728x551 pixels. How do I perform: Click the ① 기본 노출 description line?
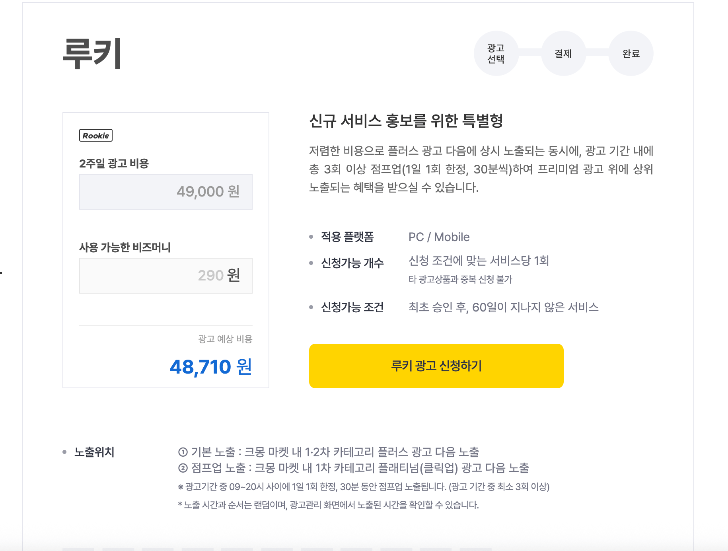pos(329,452)
